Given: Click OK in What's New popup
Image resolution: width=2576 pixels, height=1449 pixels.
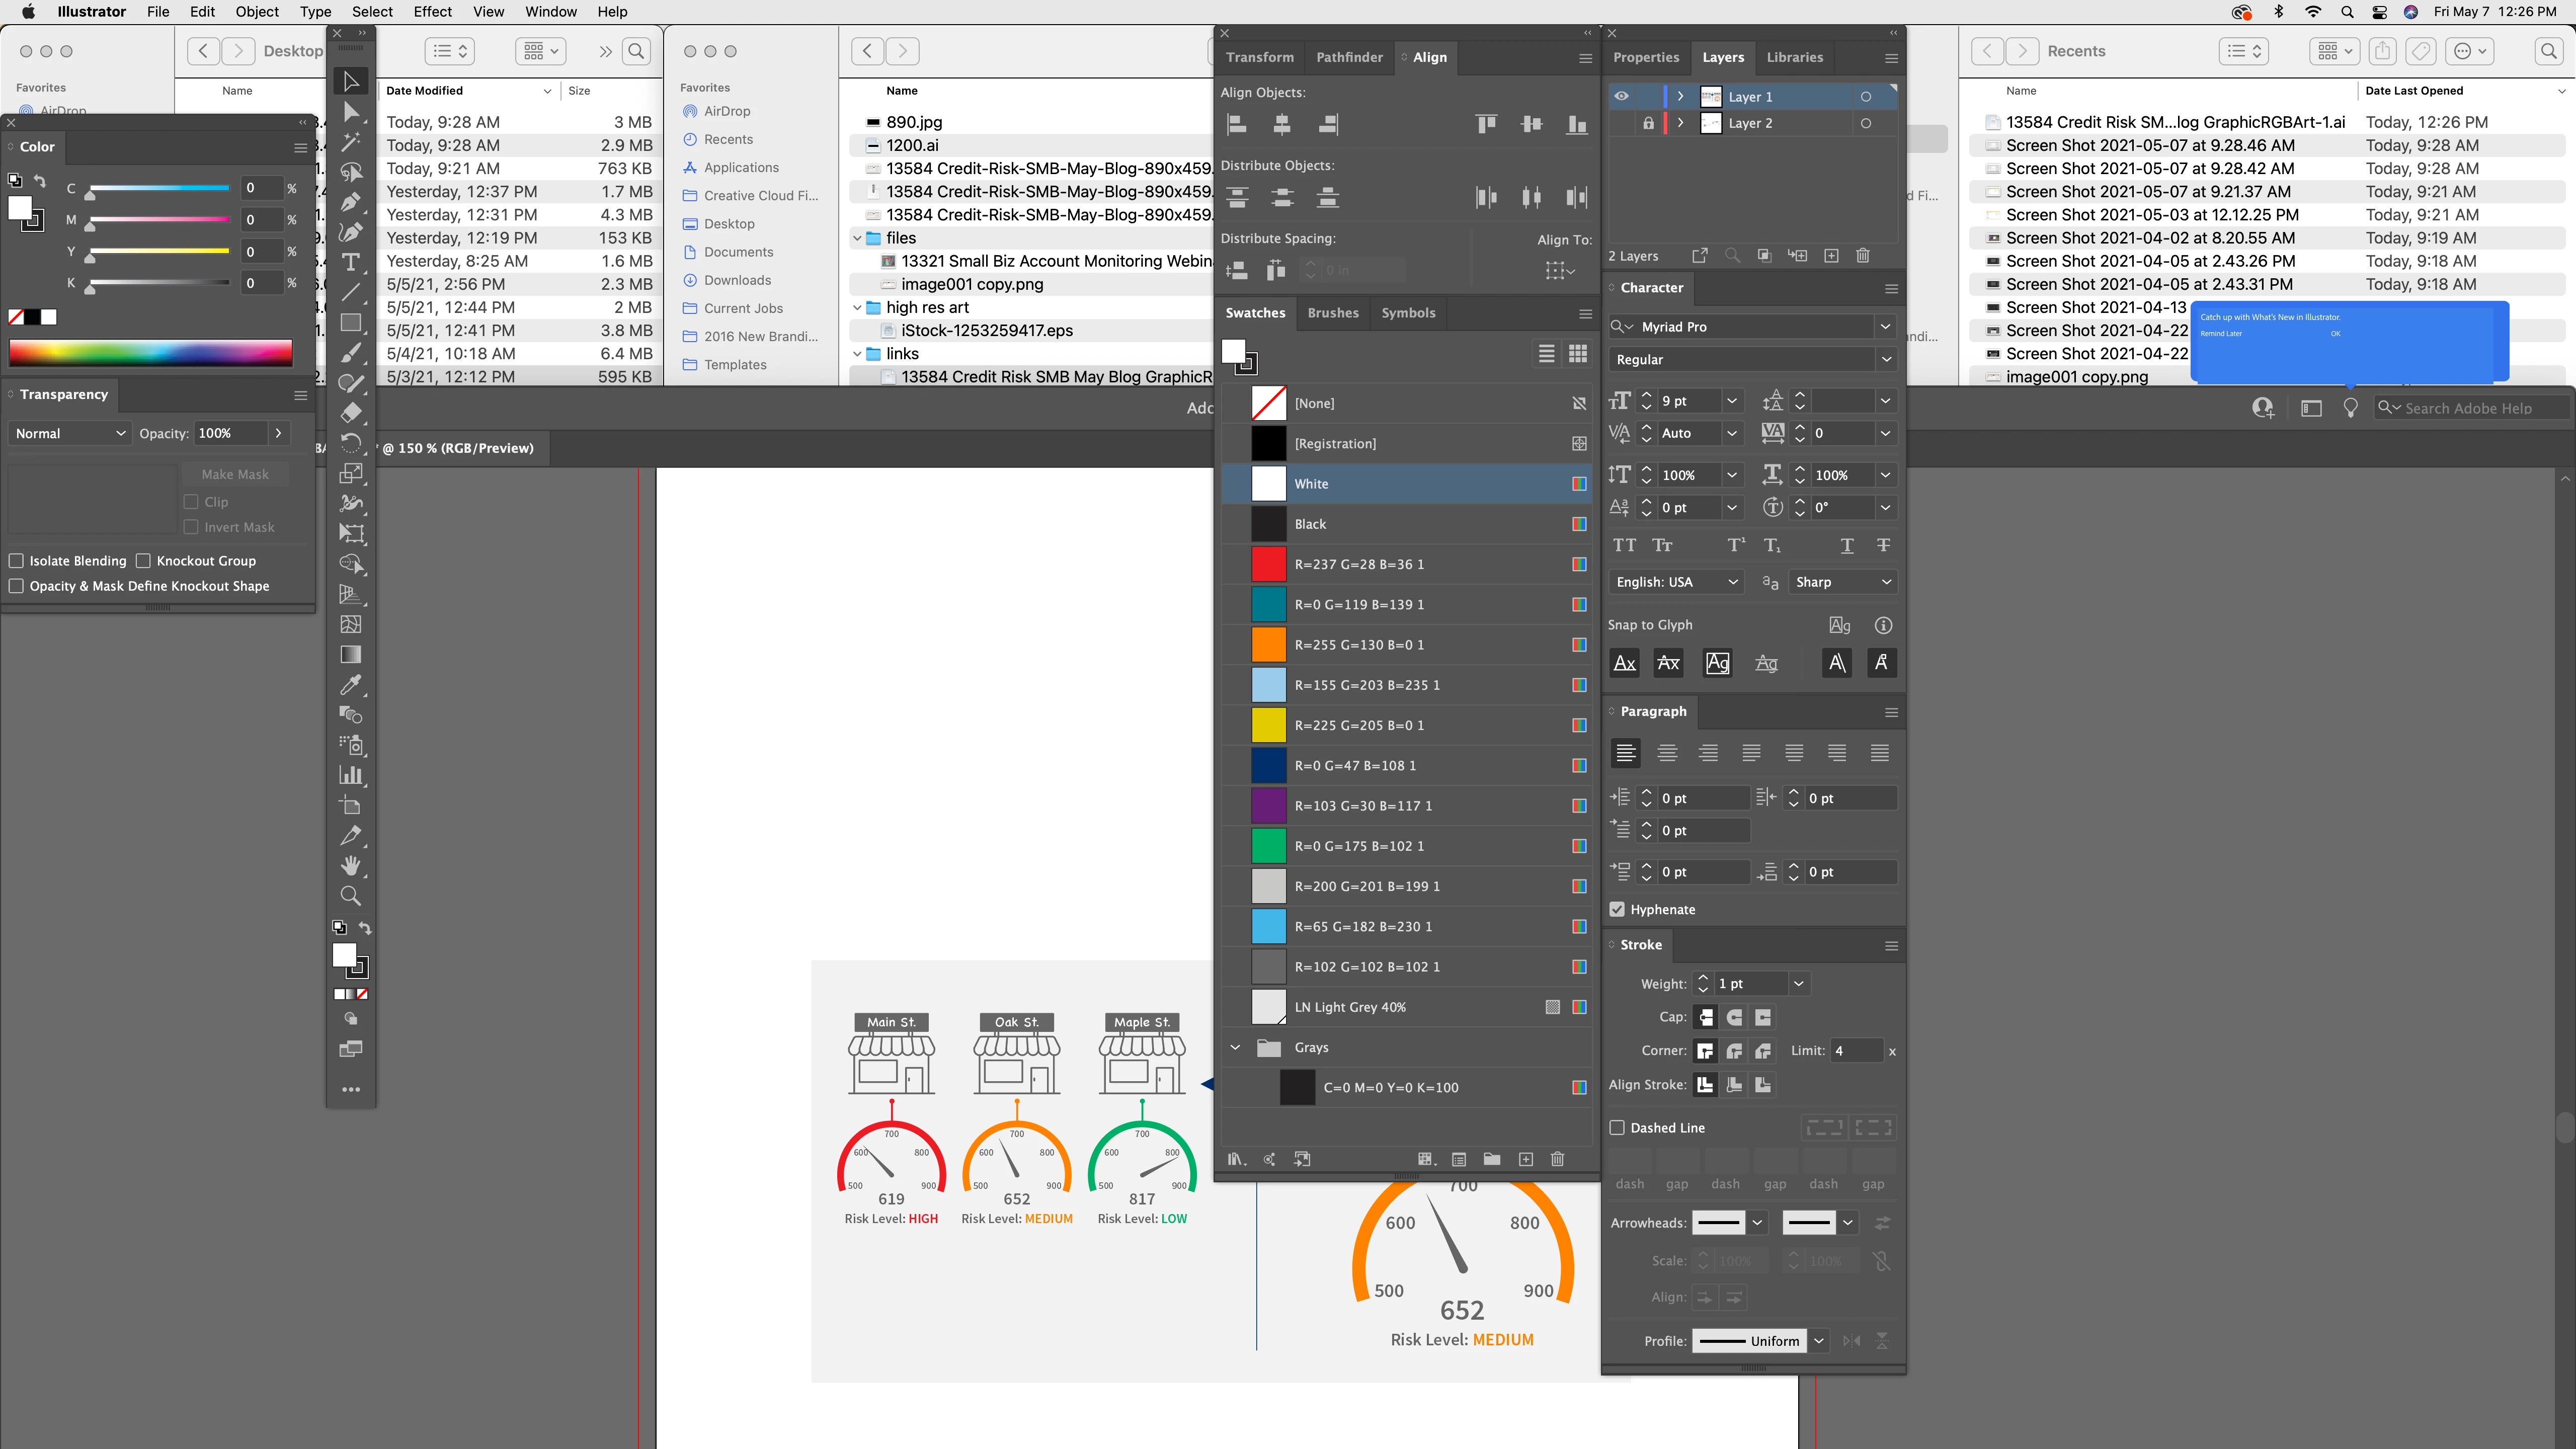Looking at the screenshot, I should tap(2335, 334).
